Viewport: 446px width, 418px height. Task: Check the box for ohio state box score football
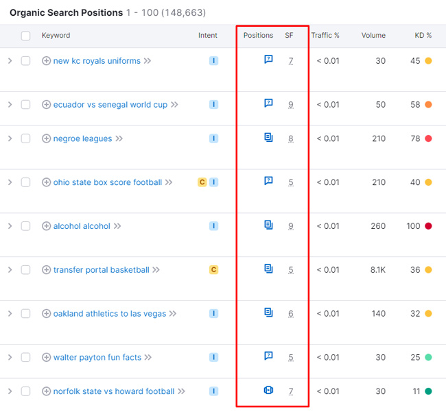(26, 182)
